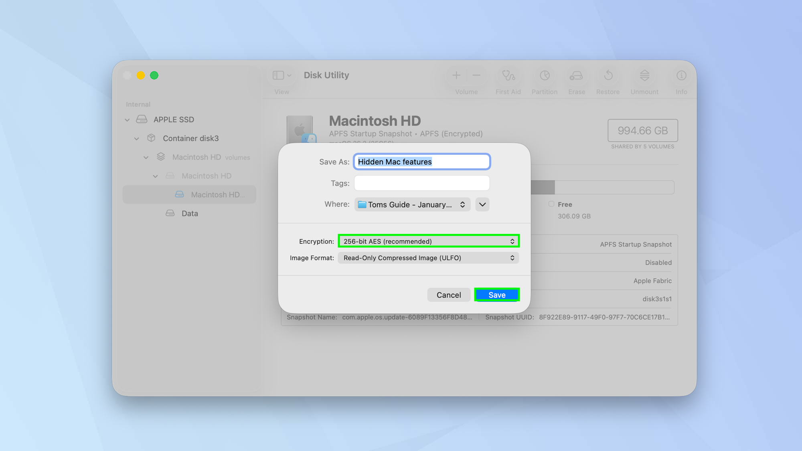Open the Partition tool

point(544,79)
